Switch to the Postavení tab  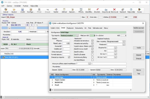coord(70,28)
